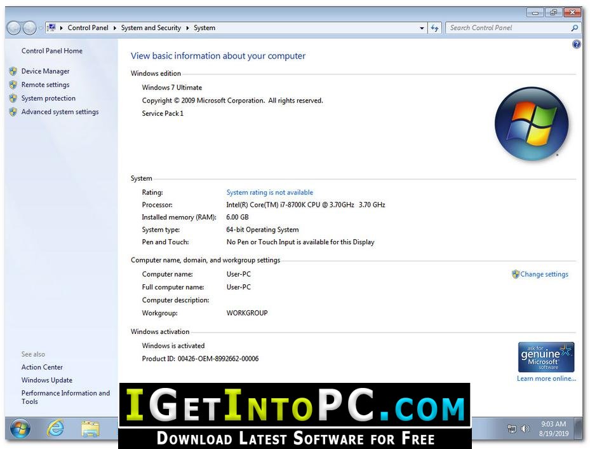
Task: Click the 6.00 GB installed memory value
Action: click(x=238, y=218)
